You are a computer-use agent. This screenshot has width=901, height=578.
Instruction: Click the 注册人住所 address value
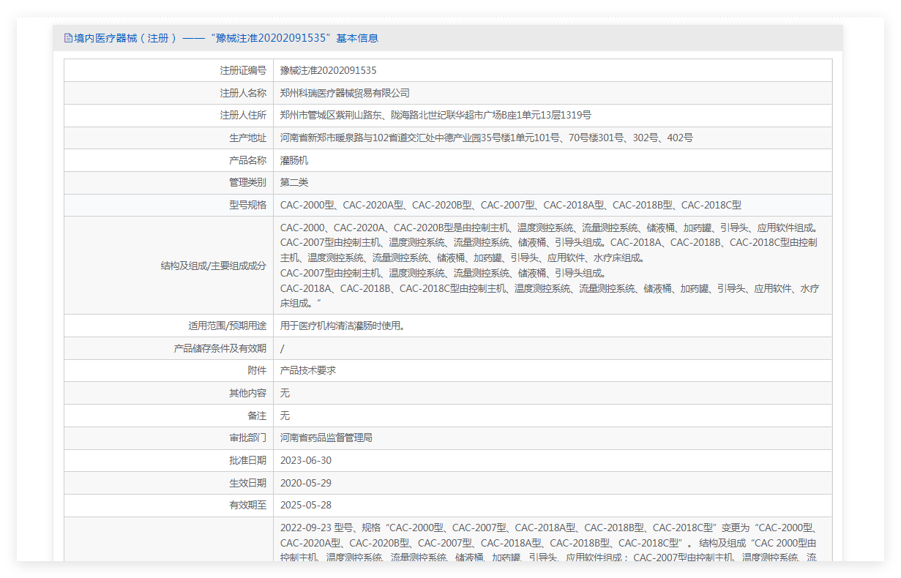435,115
